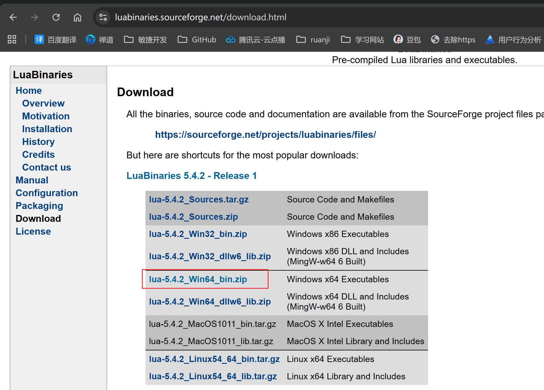The height and width of the screenshot is (390, 544).
Task: Open the 腾讯云-云点播 bookmark
Action: coord(255,39)
